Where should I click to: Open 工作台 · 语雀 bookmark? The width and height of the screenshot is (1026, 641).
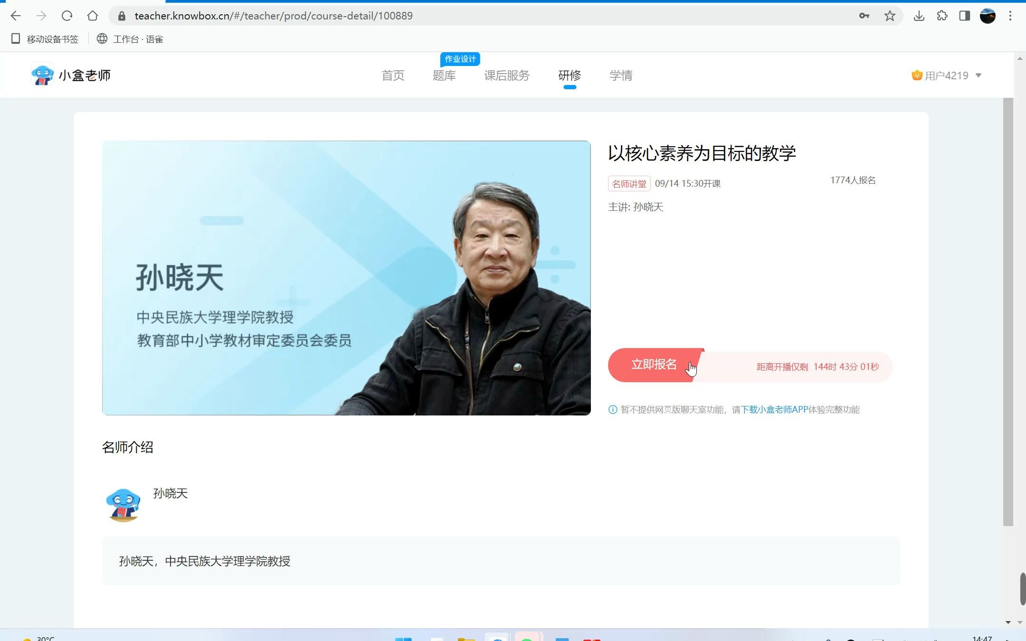pyautogui.click(x=130, y=39)
